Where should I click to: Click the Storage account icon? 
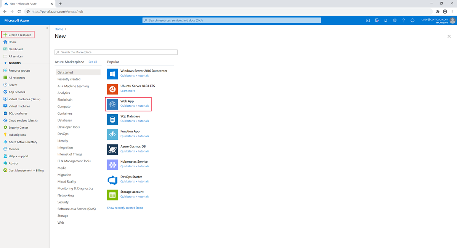(112, 195)
